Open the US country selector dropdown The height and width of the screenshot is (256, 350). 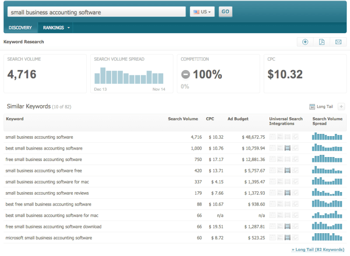[x=202, y=12]
